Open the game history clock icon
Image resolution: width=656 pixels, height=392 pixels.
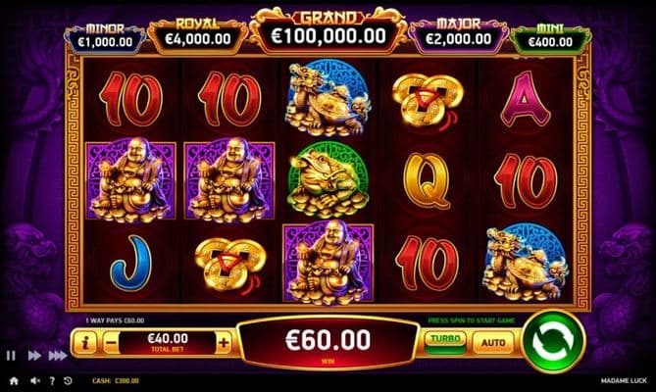(68, 380)
